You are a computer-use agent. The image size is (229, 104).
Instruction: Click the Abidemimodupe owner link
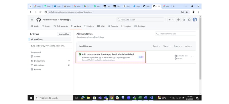pyautogui.click(x=50, y=20)
